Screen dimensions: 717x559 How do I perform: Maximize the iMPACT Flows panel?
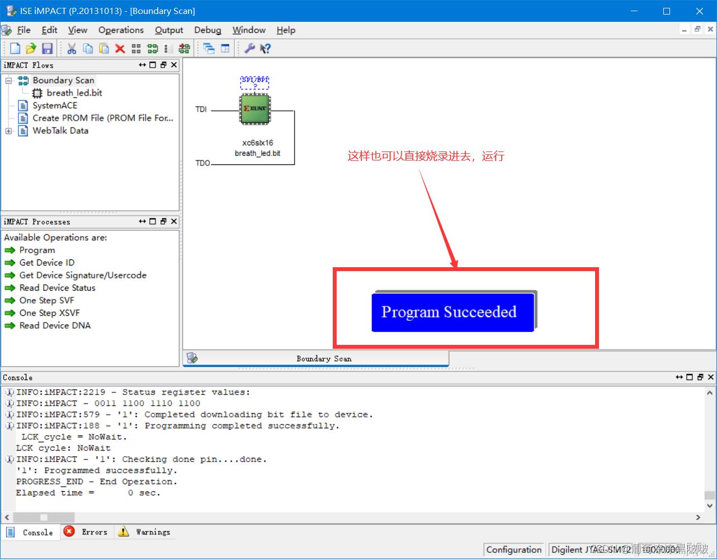pos(153,65)
